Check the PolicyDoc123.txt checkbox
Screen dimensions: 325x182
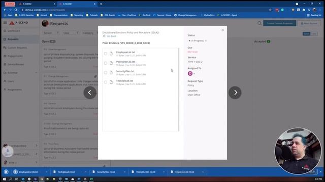(x=106, y=63)
